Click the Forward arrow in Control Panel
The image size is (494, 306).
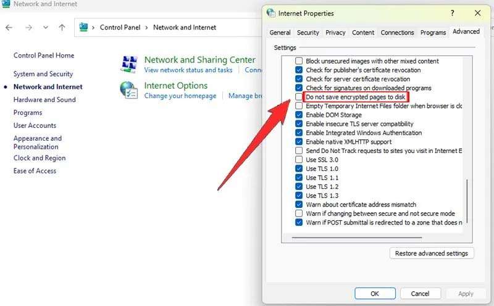(x=28, y=28)
